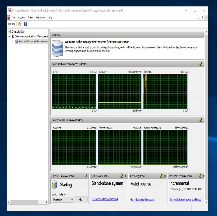Screen dimensions: 217x216
Task: Select the Console Root tree item
Action: click(x=18, y=32)
